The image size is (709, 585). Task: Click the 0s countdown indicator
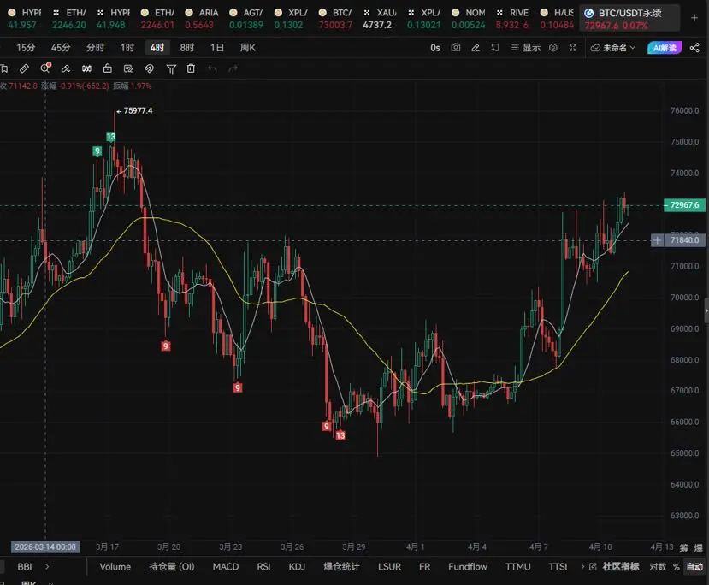click(x=435, y=48)
